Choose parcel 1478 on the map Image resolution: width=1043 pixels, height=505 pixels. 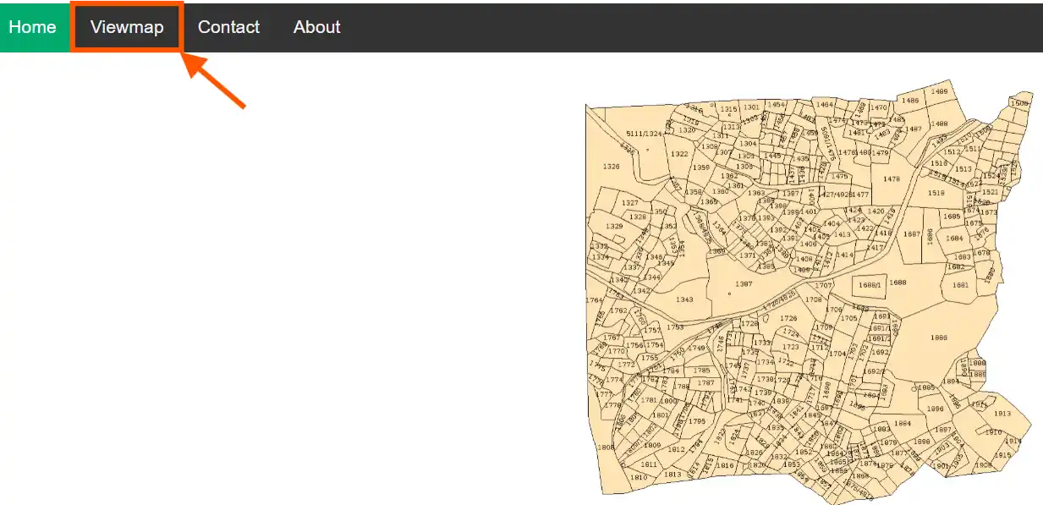[891, 178]
